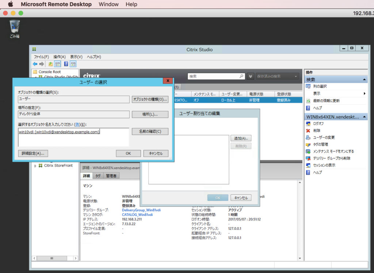Open the DeliveryGroup_Win81vdi link
The height and width of the screenshot is (273, 374).
[141, 210]
